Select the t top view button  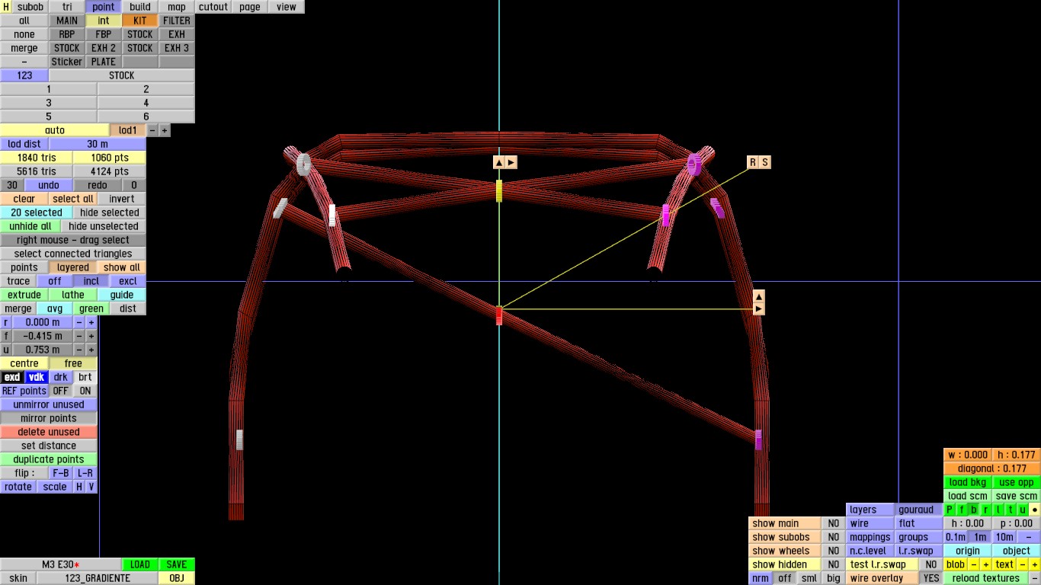1011,510
